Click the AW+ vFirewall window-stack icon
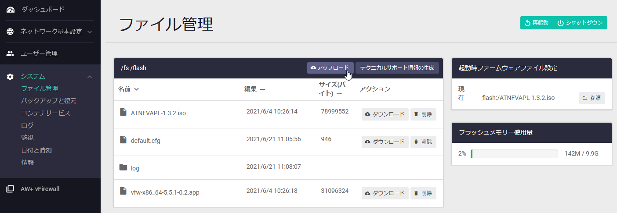 pyautogui.click(x=10, y=189)
